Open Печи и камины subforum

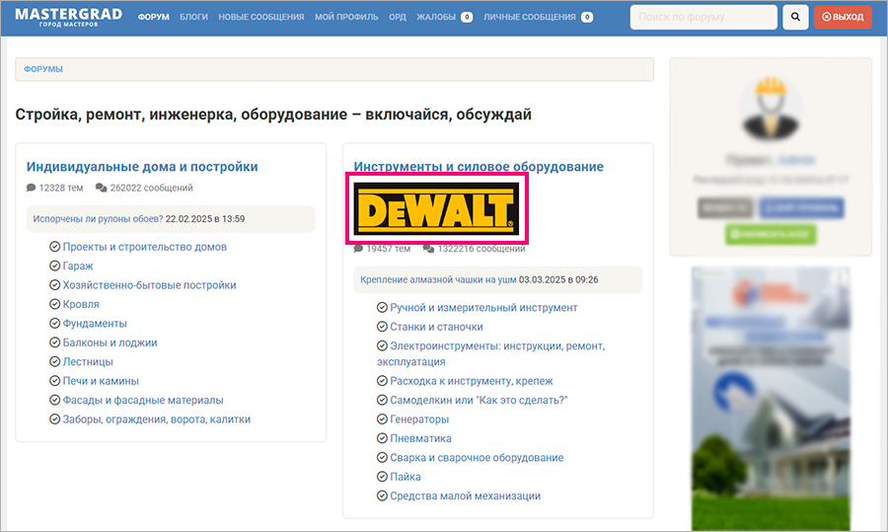coord(101,381)
